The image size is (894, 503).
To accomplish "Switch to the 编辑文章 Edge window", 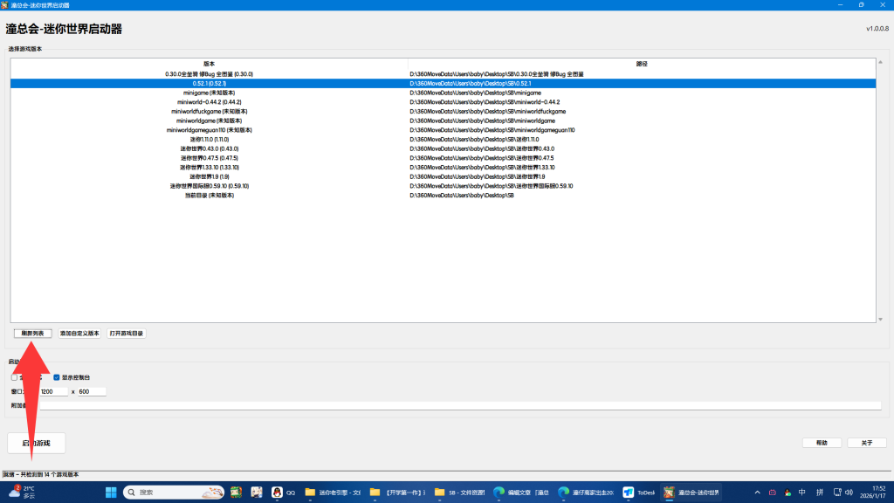I will 521,493.
